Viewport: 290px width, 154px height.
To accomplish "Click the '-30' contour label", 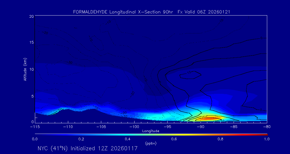I will click(x=70, y=63).
